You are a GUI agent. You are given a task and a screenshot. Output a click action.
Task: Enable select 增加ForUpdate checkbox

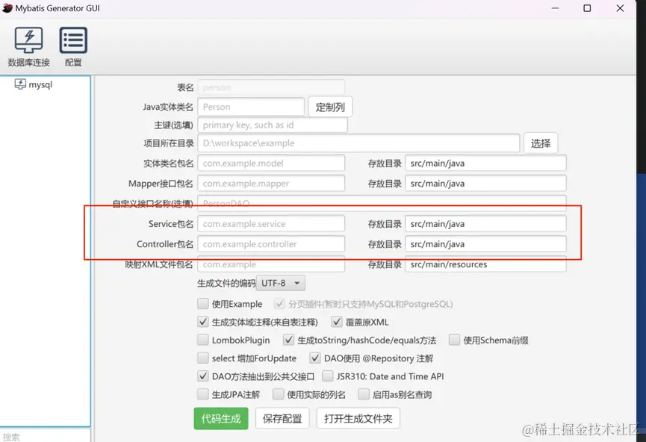[202, 358]
